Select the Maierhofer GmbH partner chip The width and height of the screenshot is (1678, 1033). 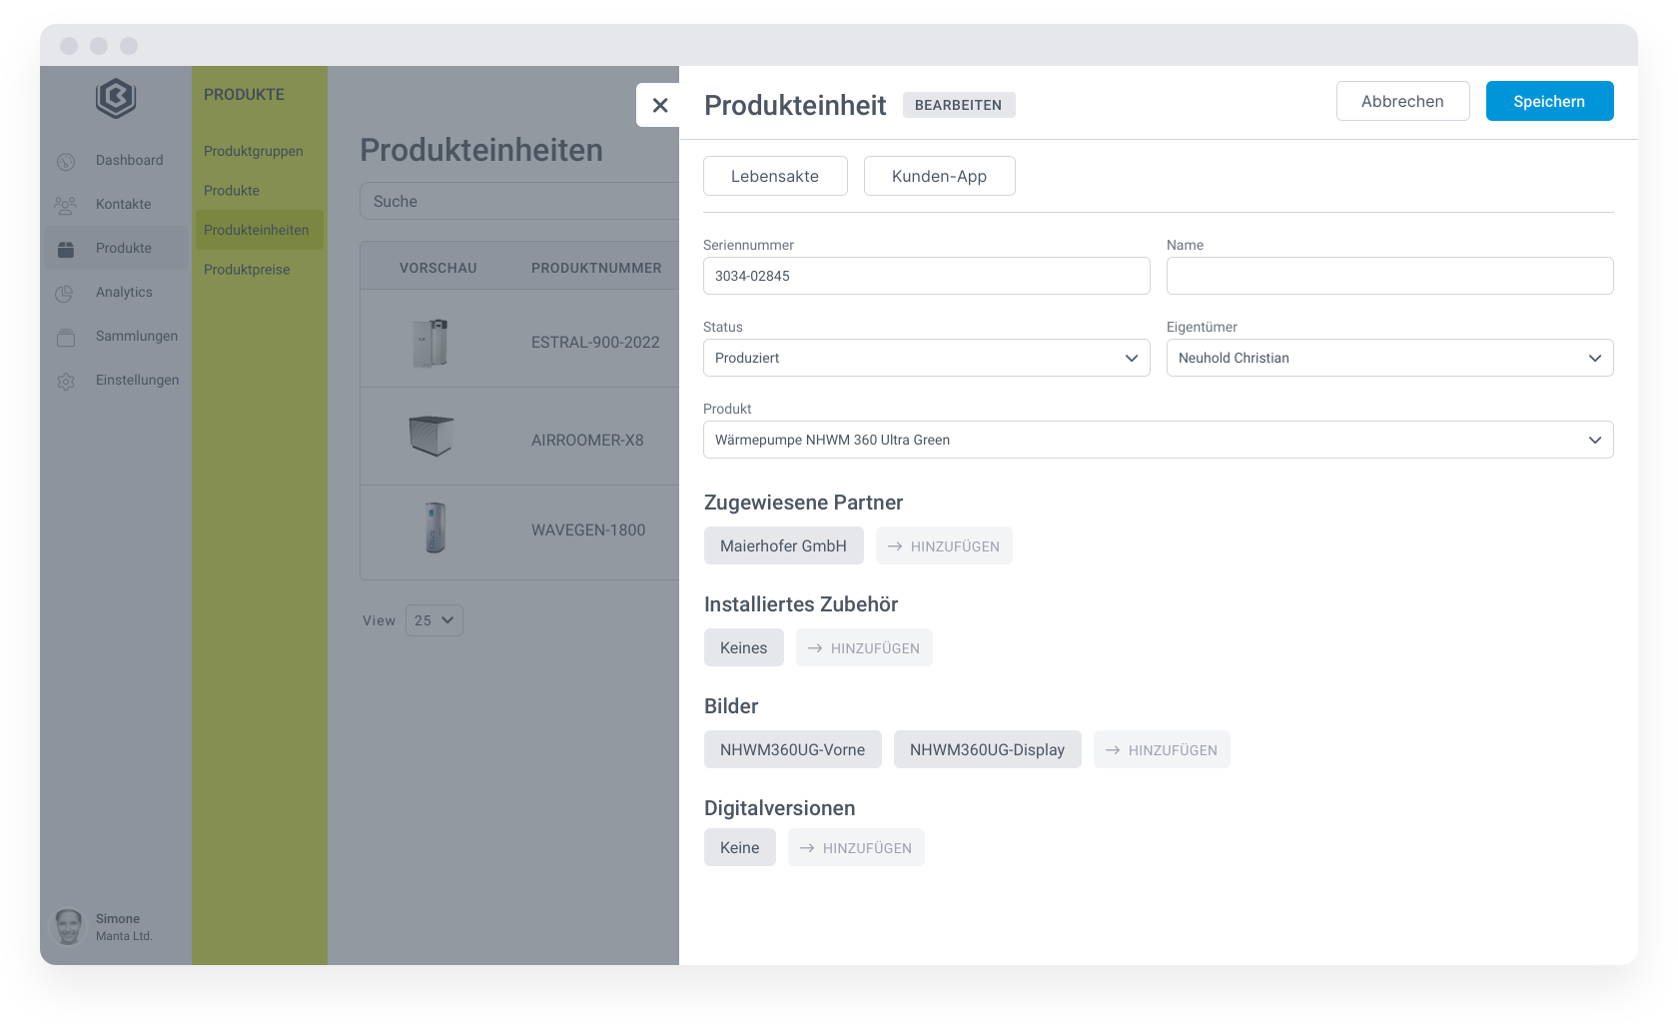(783, 545)
